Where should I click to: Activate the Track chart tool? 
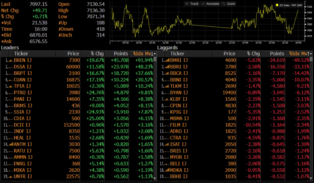tap(192, 4)
